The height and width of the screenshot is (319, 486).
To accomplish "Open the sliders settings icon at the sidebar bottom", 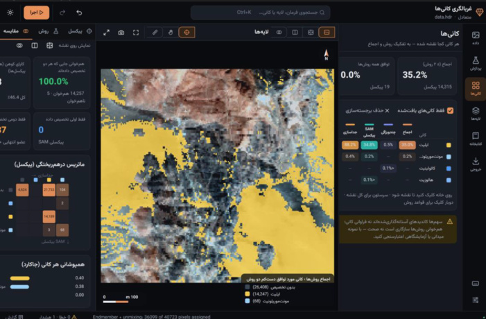I will (475, 300).
